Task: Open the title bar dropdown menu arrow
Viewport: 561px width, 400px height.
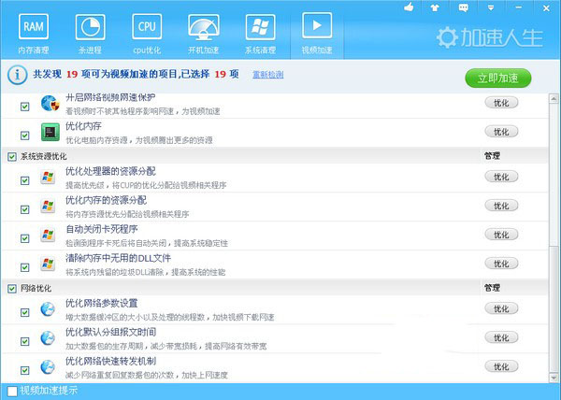Action: click(491, 7)
